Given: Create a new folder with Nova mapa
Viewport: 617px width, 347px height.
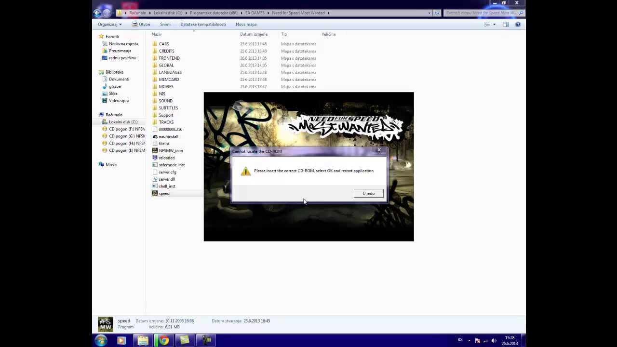Looking at the screenshot, I should click(246, 24).
